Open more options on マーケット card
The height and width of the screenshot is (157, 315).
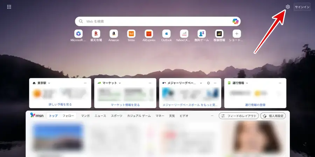point(150,83)
